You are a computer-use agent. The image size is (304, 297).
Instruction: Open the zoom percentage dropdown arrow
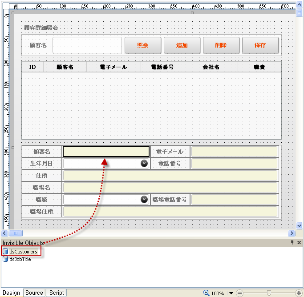coord(231,293)
